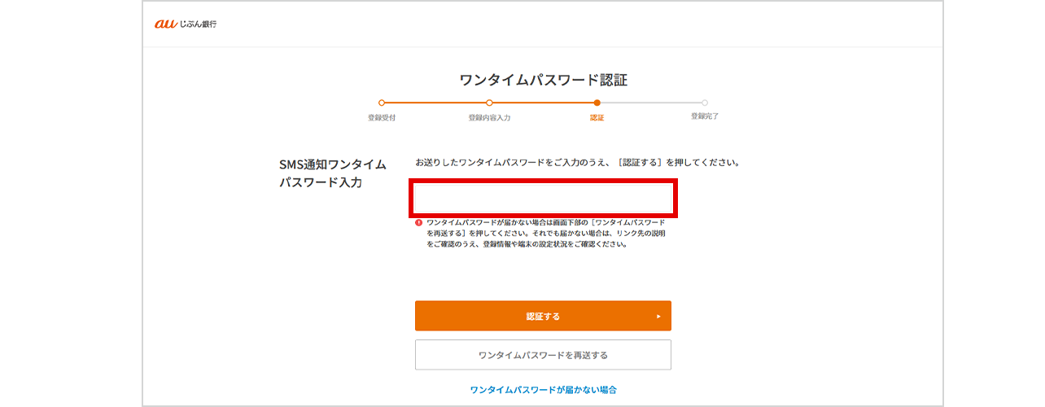Click the 登録完了 step label

705,116
